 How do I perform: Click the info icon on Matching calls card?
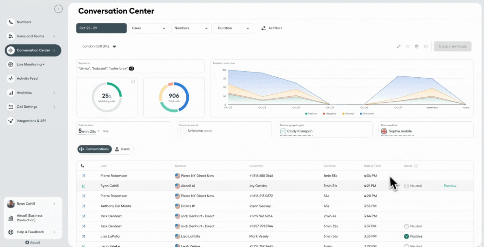click(x=133, y=82)
